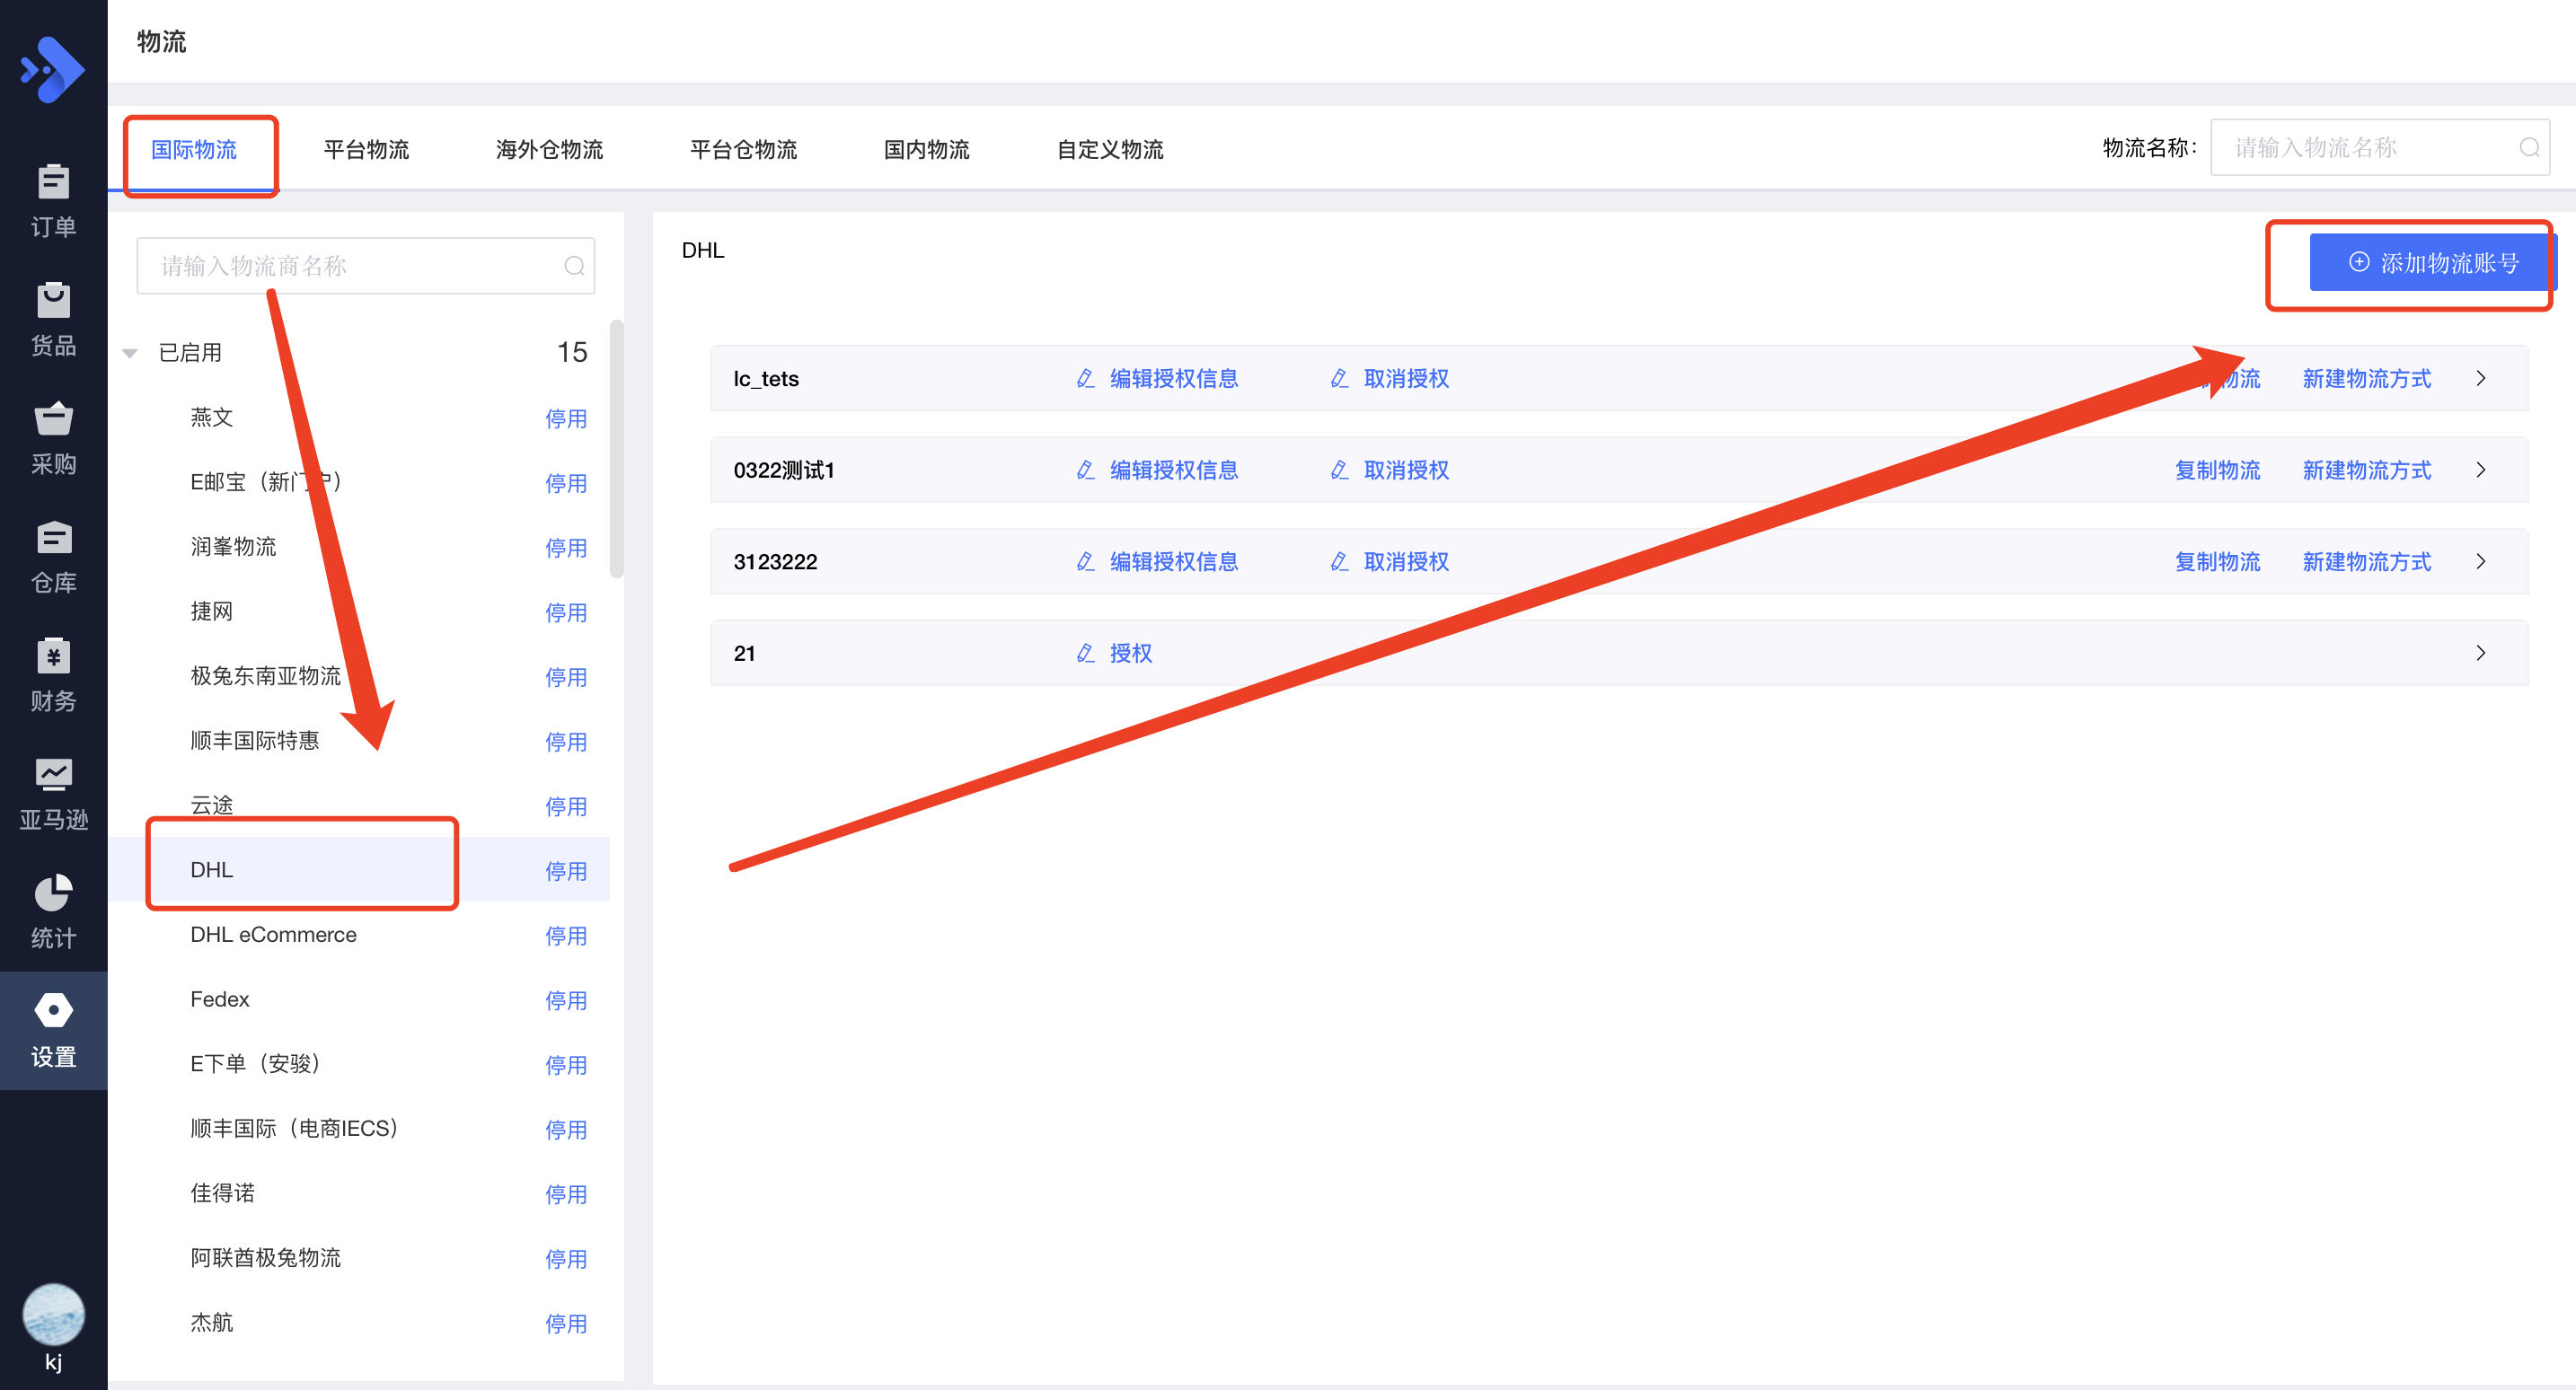
Task: Click the search icon in 物流名称 field
Action: pyautogui.click(x=2529, y=148)
